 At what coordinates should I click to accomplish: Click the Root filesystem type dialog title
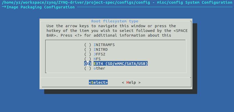pos(115,21)
